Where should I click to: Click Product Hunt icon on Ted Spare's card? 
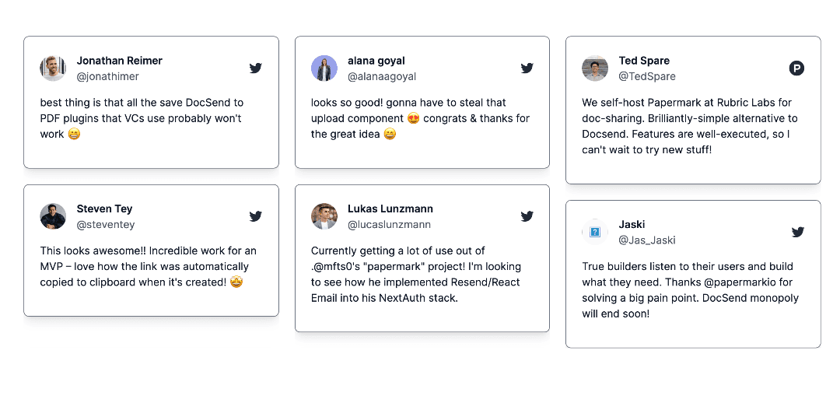coord(796,68)
